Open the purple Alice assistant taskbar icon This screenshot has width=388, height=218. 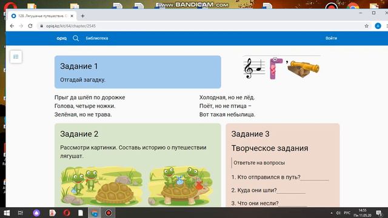(x=36, y=213)
